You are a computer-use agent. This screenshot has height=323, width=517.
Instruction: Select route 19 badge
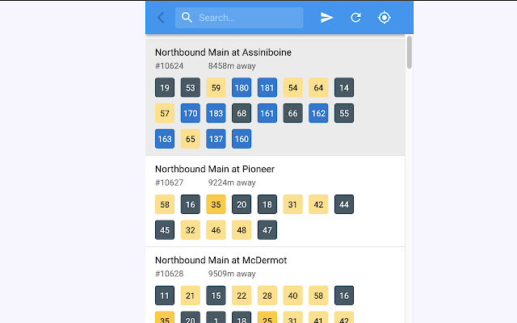point(165,88)
